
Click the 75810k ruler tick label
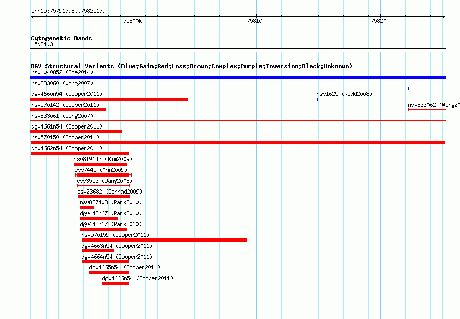256,21
